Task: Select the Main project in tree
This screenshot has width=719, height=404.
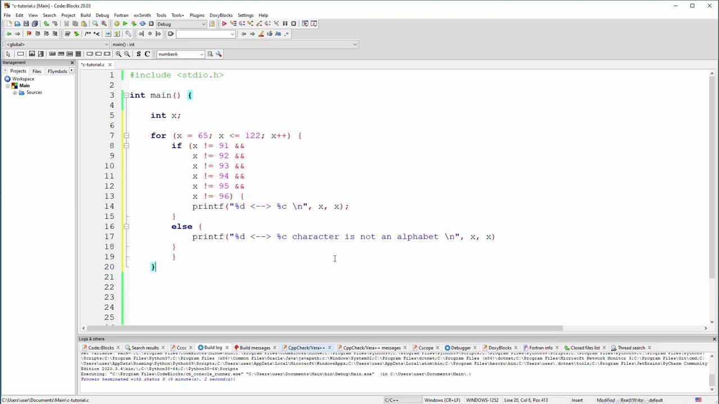Action: [x=24, y=86]
